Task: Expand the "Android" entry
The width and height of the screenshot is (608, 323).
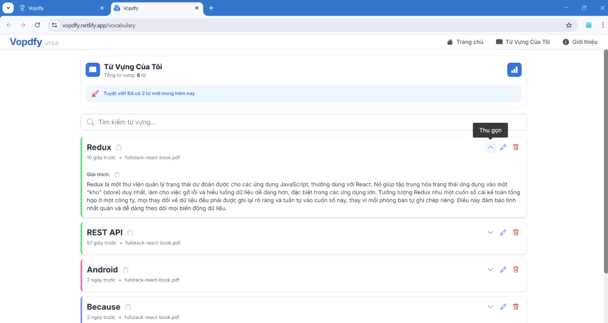Action: tap(490, 269)
